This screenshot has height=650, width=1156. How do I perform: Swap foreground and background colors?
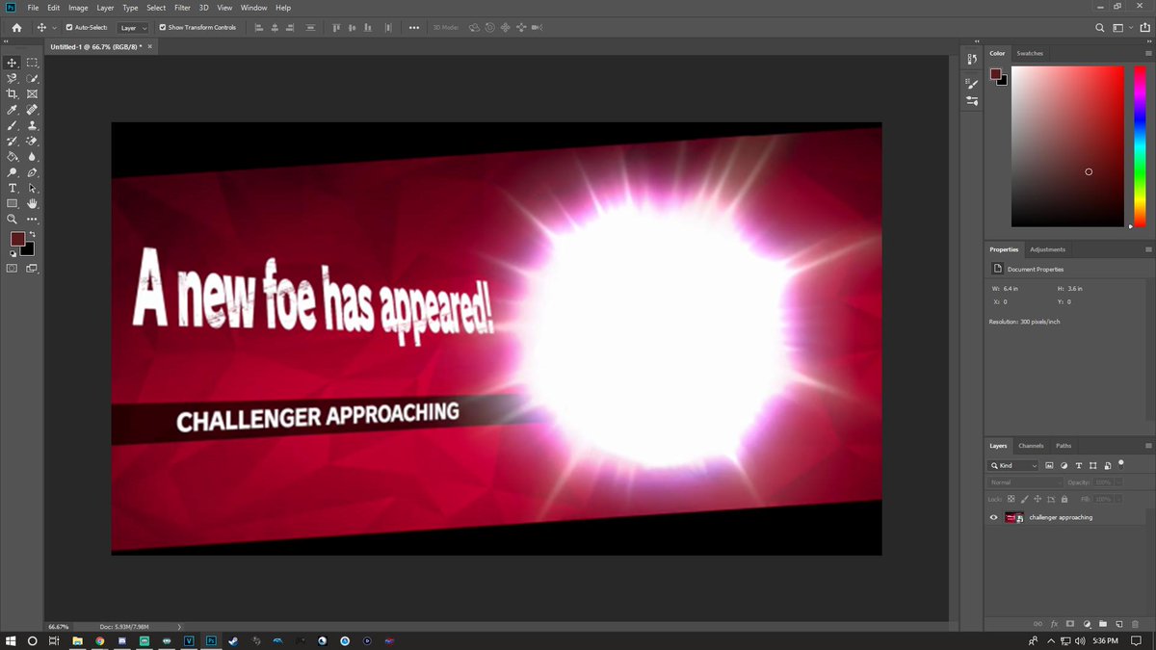pyautogui.click(x=32, y=234)
